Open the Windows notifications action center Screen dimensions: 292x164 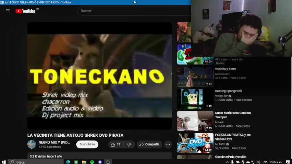pos(288,162)
